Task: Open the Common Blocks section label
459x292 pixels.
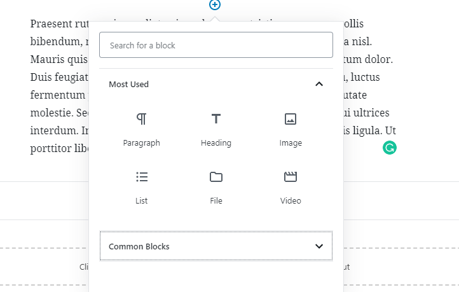Action: 139,246
